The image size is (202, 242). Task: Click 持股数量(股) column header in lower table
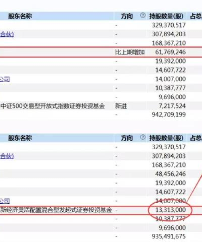pos(166,138)
